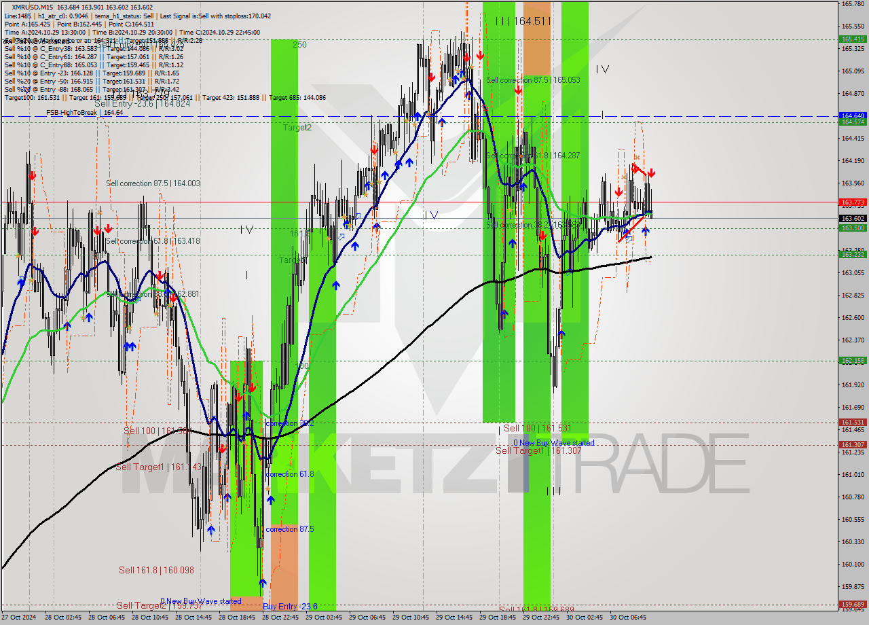Select the 'Buy Entry -23.6' label
This screenshot has height=625, width=869.
click(x=290, y=607)
